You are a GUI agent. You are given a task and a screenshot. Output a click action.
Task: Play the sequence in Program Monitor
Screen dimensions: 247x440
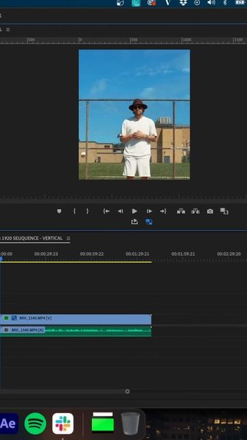(x=134, y=211)
